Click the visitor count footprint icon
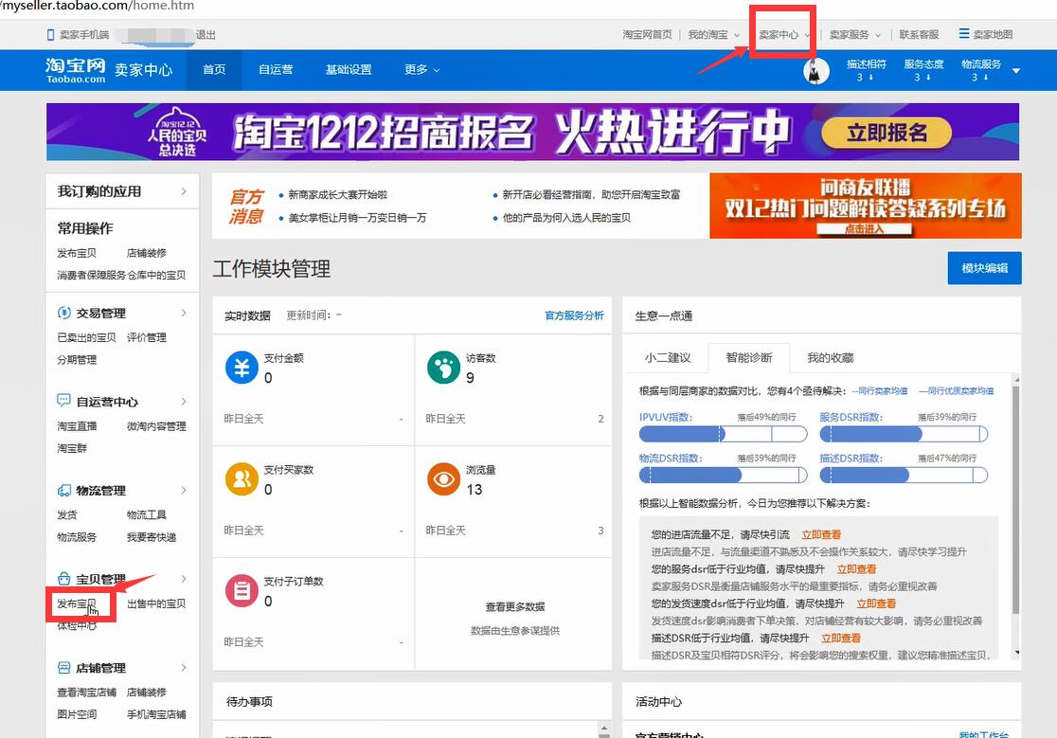1057x738 pixels. coord(443,367)
